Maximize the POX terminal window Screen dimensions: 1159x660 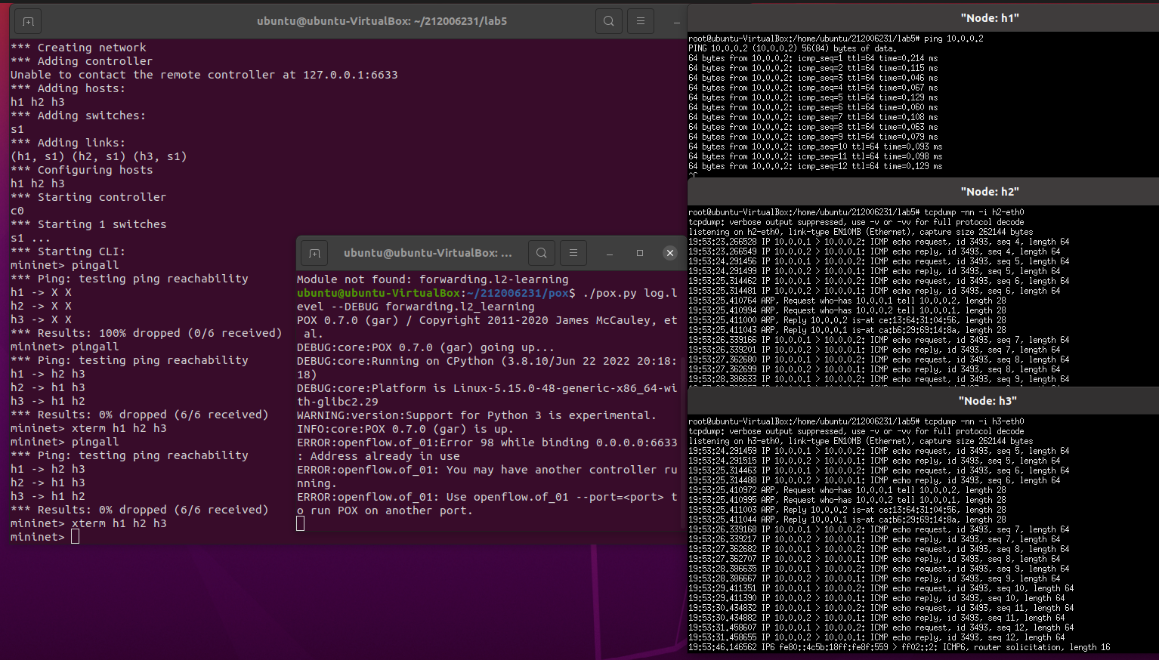640,253
